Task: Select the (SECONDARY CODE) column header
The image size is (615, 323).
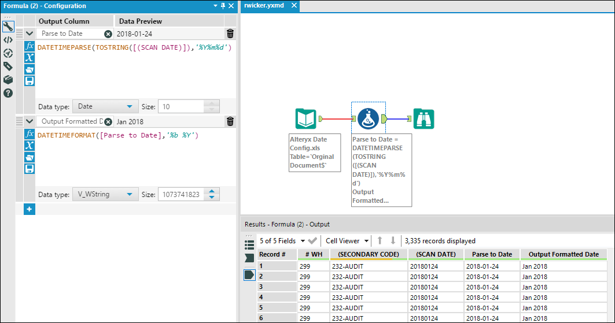Action: [369, 254]
